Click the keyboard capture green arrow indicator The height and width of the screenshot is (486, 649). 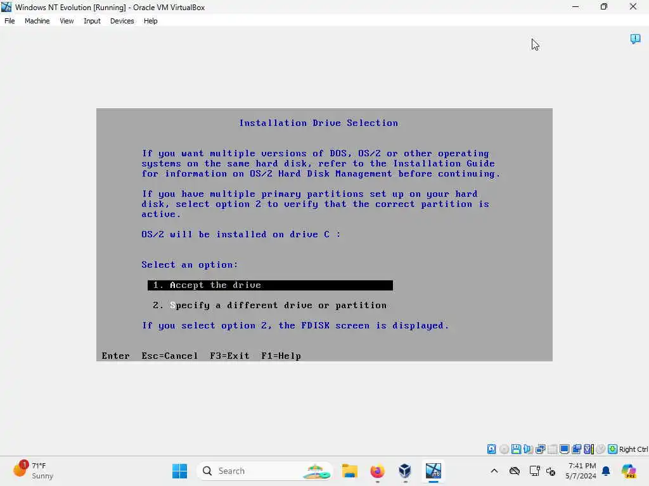[613, 449]
